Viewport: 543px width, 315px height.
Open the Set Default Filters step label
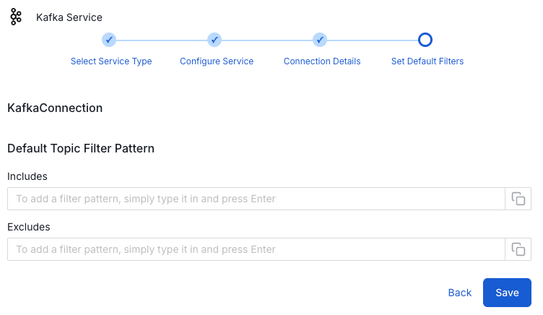pos(427,61)
